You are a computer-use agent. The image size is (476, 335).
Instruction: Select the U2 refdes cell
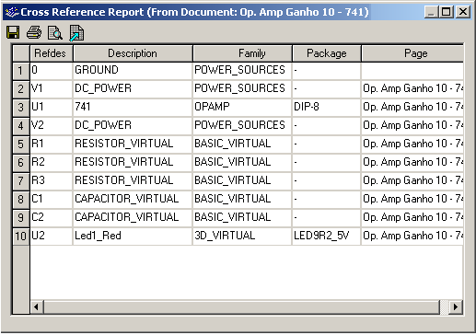[x=52, y=237]
